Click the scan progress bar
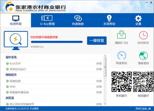This screenshot has height=111, width=154. tap(57, 42)
